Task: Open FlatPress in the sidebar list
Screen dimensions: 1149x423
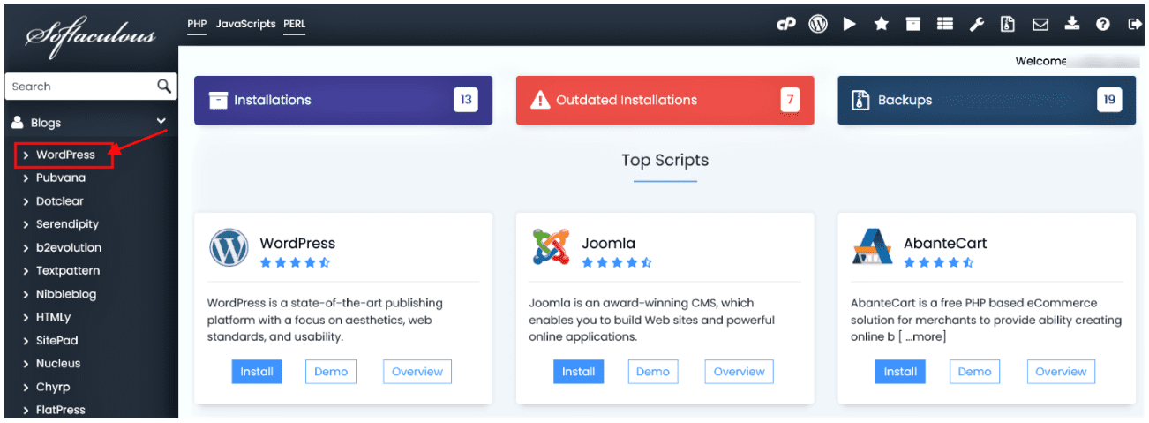Action: (x=61, y=410)
